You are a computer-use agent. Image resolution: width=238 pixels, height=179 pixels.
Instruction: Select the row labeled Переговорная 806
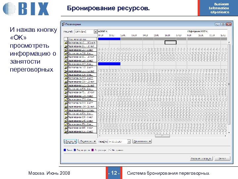click(x=80, y=114)
